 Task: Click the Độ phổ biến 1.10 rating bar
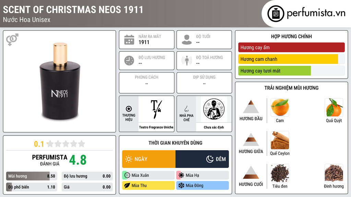[32, 187]
